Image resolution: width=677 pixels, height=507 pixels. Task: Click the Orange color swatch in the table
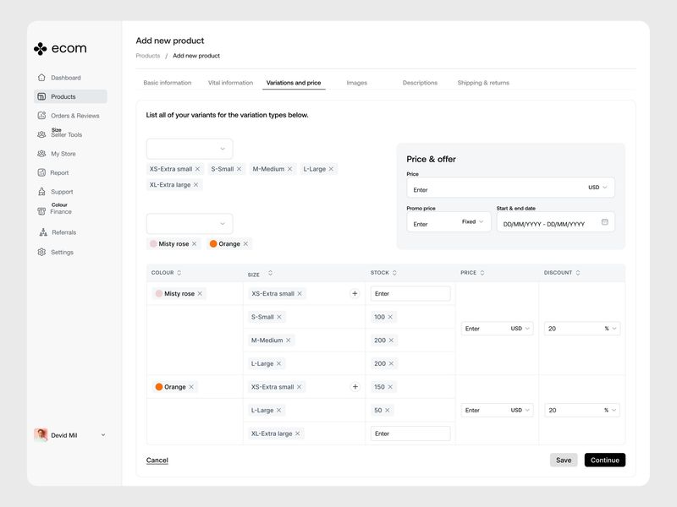click(x=161, y=386)
